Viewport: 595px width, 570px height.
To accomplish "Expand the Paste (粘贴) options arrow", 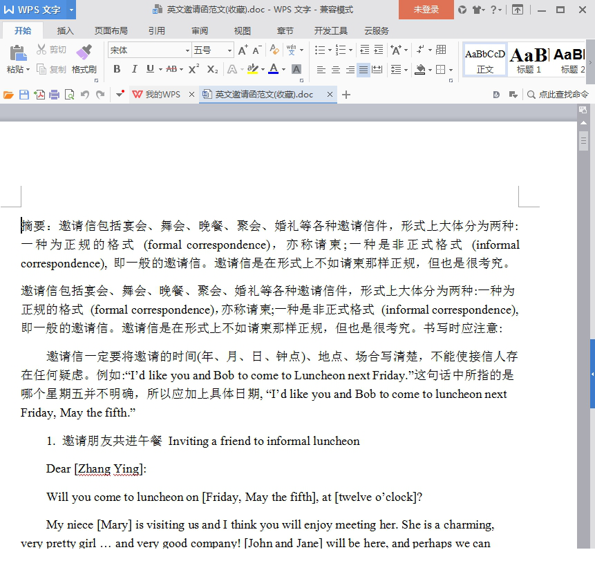I will (x=28, y=70).
